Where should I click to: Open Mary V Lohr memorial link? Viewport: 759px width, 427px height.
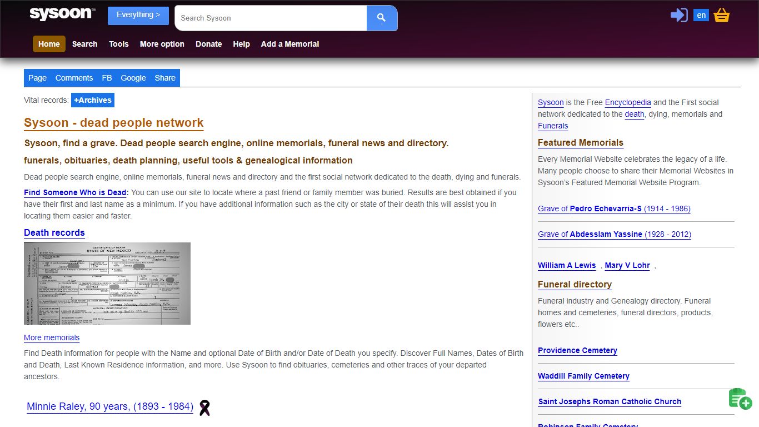point(627,265)
